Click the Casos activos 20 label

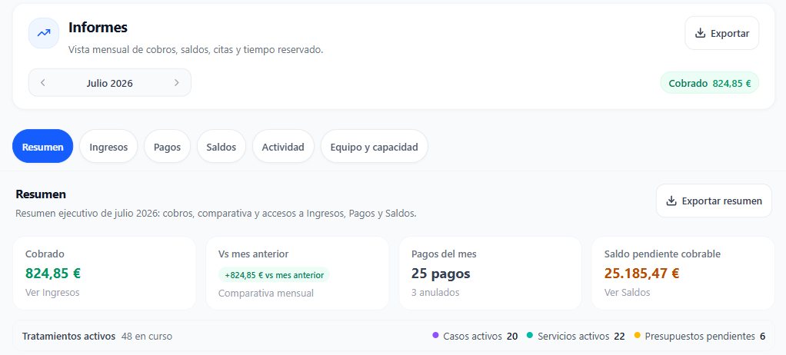[x=480, y=337]
